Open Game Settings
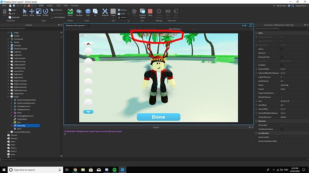 pyautogui.click(x=159, y=13)
